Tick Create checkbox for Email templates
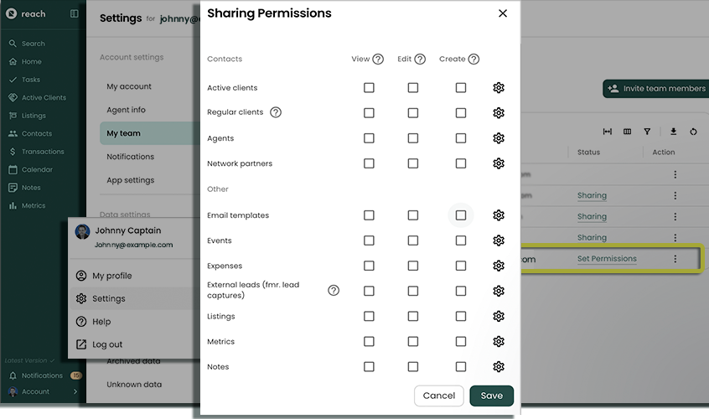This screenshot has width=709, height=419. (461, 215)
